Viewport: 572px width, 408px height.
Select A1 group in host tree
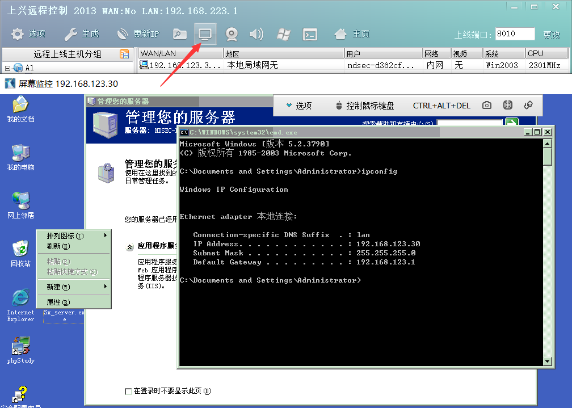coord(30,68)
